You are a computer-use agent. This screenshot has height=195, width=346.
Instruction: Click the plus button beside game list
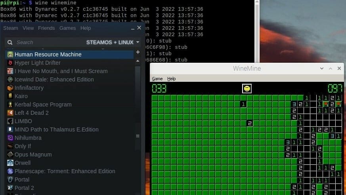[138, 52]
